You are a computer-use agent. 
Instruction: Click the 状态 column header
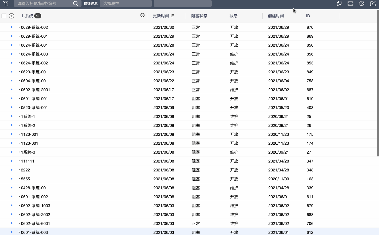234,16
